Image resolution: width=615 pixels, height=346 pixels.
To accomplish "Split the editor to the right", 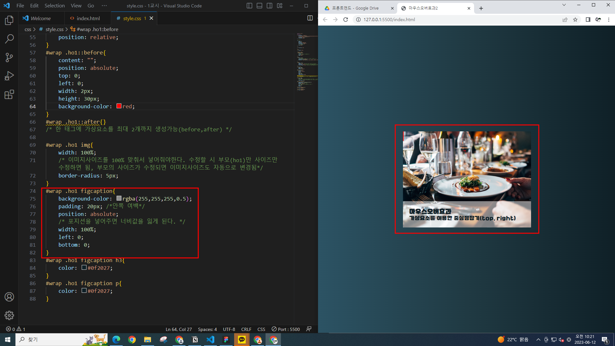I will (310, 18).
